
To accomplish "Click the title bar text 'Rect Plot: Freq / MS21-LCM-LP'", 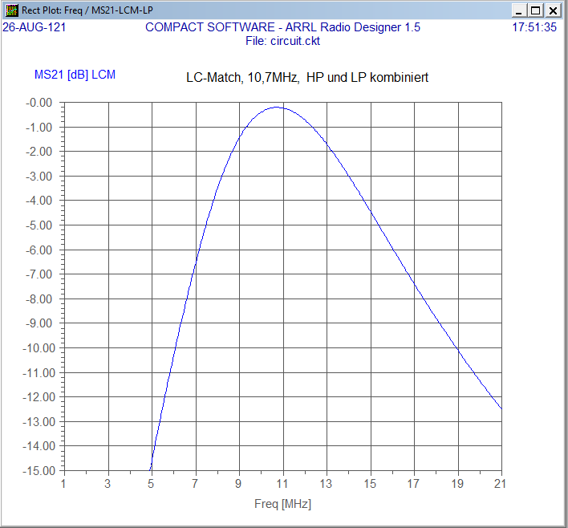I will point(87,10).
